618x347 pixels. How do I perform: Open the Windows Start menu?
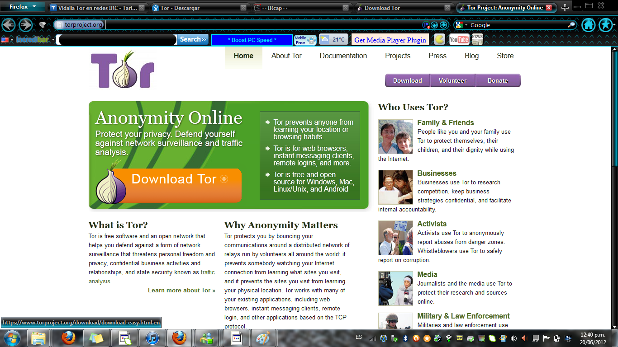[x=11, y=338]
